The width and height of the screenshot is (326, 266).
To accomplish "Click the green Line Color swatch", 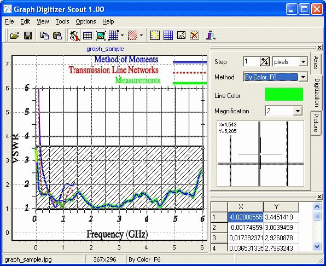I will pyautogui.click(x=283, y=94).
